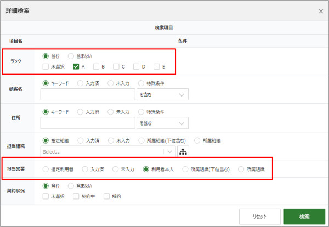Screen dimensions: 329x227
Task: Select 利用者本人 radio for 担当営業
Action: [146, 169]
